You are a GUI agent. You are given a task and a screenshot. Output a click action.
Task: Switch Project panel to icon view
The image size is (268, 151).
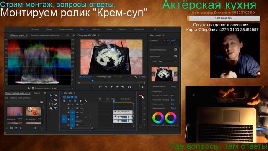point(16,128)
